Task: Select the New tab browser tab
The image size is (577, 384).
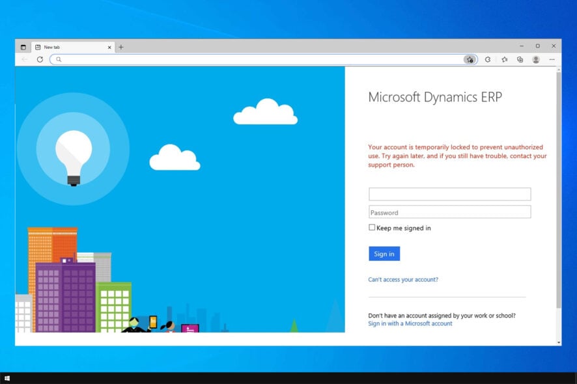Action: pos(73,47)
